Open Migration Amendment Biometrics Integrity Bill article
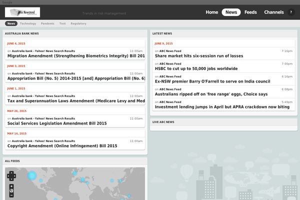Screen dimensions: 300x200 coord(76,56)
